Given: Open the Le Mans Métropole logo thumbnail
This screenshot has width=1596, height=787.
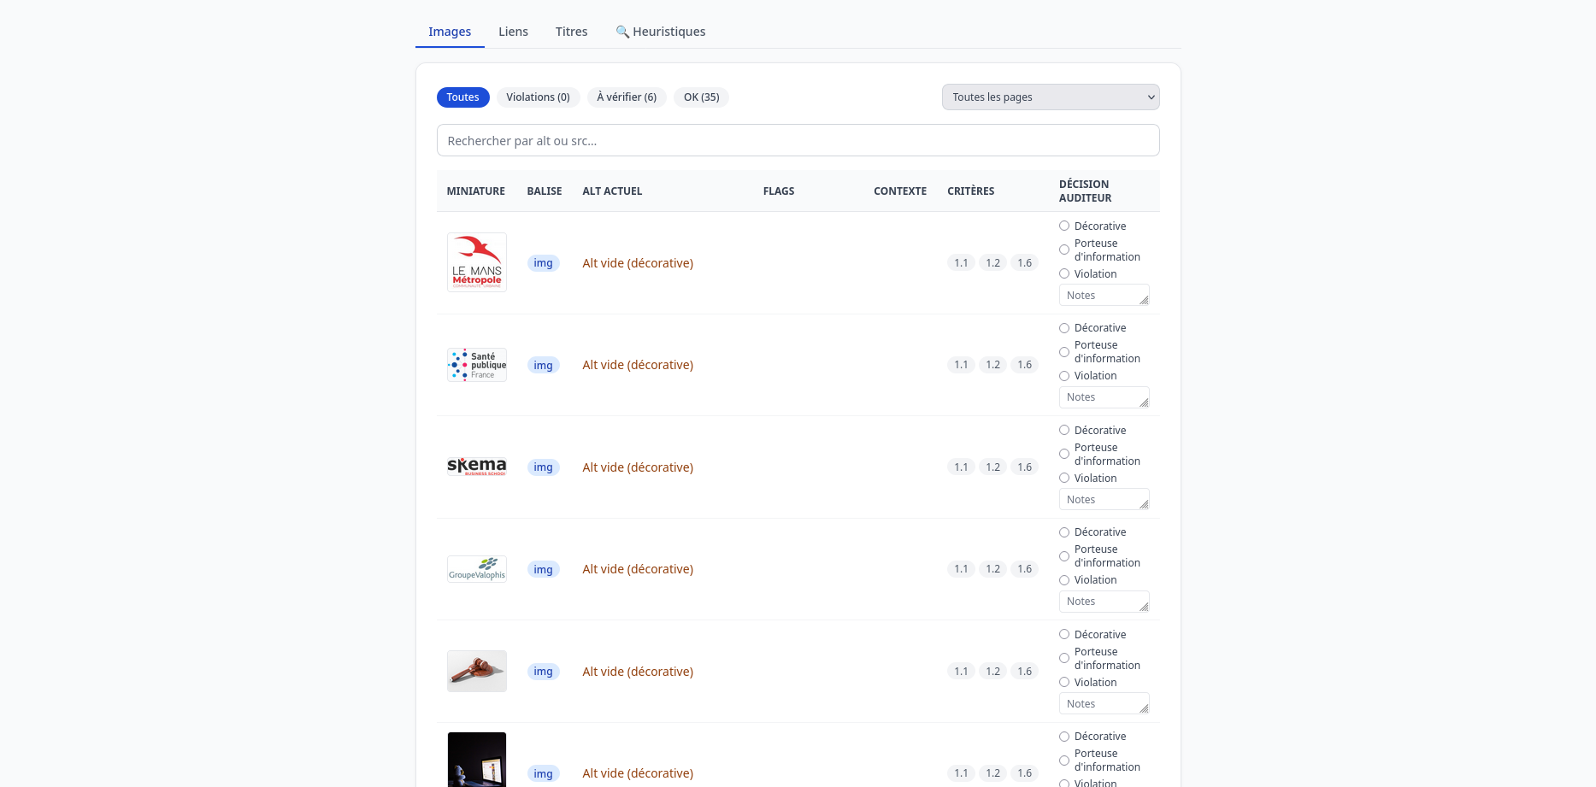Looking at the screenshot, I should coord(477,262).
